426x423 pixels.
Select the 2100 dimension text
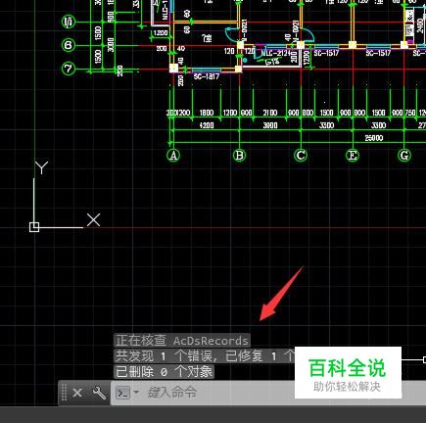click(270, 113)
